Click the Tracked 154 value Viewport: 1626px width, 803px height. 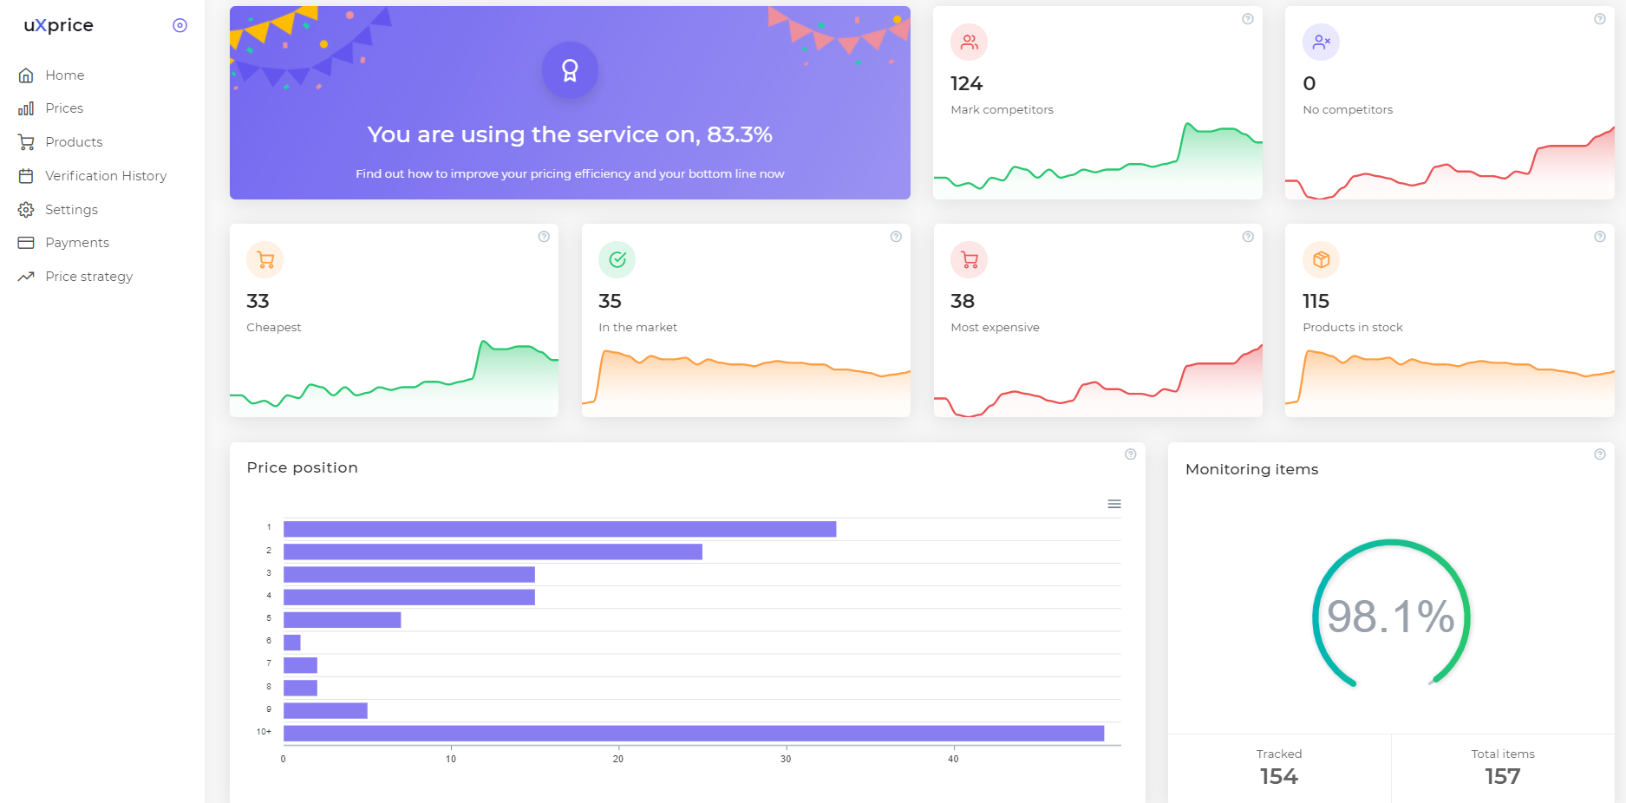1279,776
